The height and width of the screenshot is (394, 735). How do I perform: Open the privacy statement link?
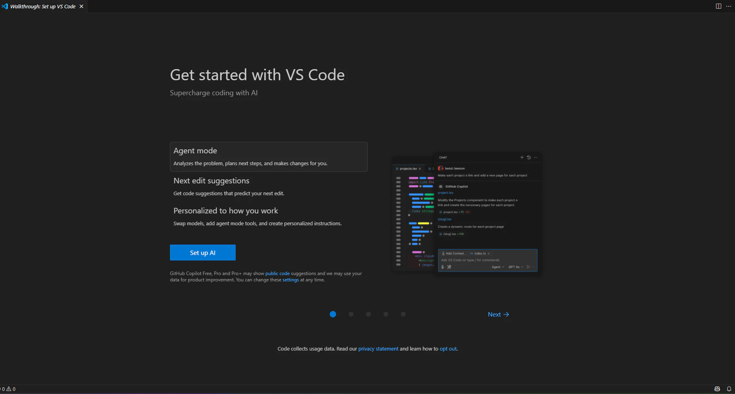pyautogui.click(x=378, y=349)
